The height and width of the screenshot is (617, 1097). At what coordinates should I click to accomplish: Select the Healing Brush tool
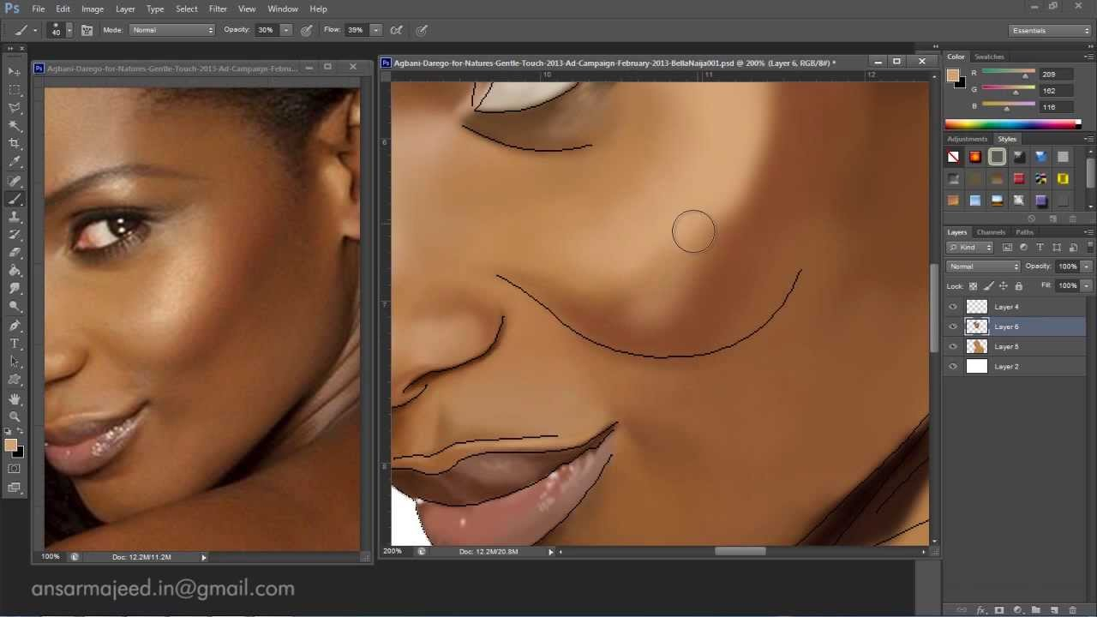(x=15, y=181)
